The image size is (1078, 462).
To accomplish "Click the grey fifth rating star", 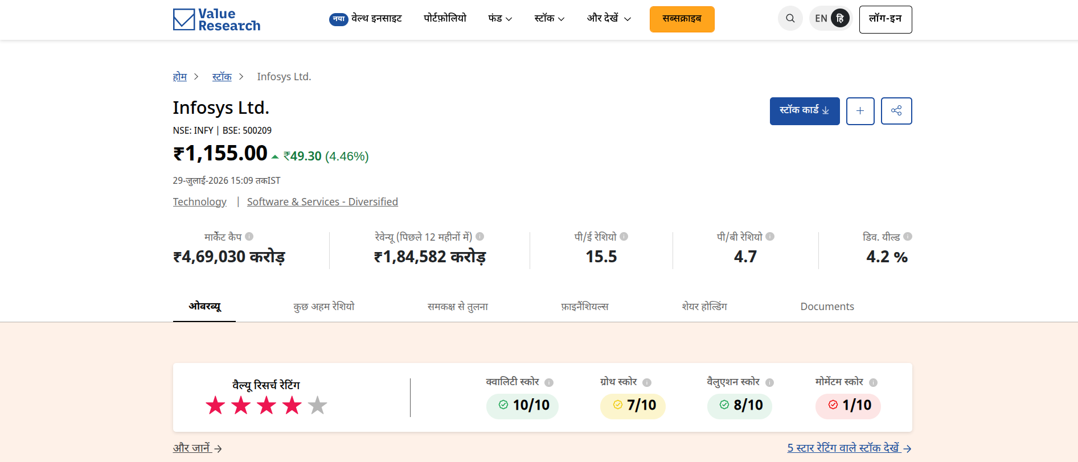I will click(317, 406).
